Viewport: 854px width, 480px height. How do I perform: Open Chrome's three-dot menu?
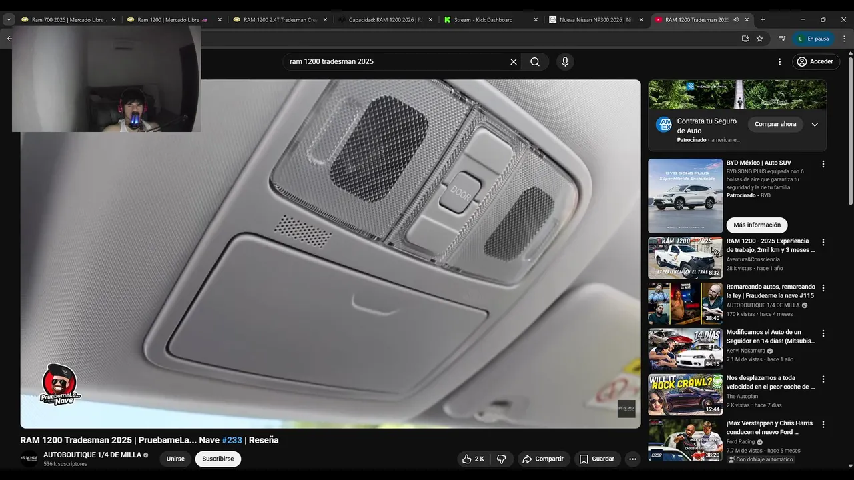click(x=845, y=39)
